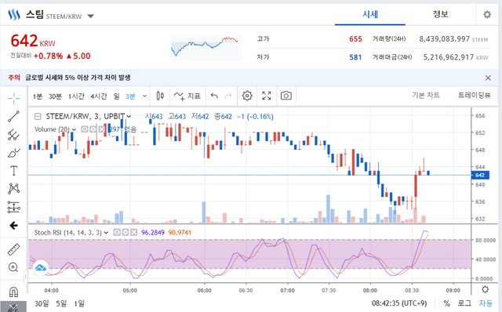The height and width of the screenshot is (312, 502).
Task: Select the brush drawing tool
Action: 14,153
